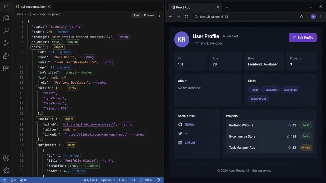Image resolution: width=326 pixels, height=183 pixels.
Task: Click the React skill tag
Action: click(x=254, y=90)
